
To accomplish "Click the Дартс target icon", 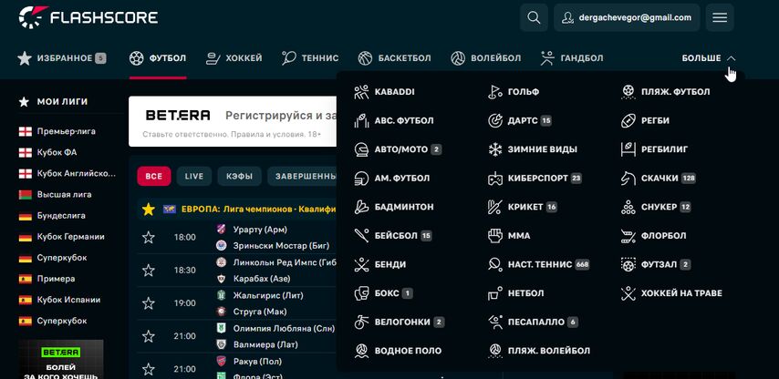I will pos(494,120).
